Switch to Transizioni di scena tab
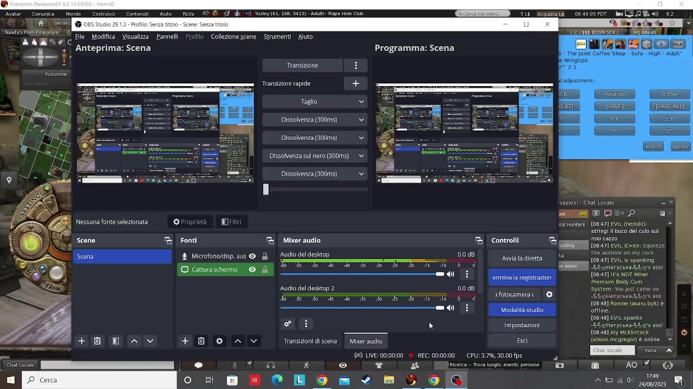Viewport: 693px width, 389px height. point(310,341)
